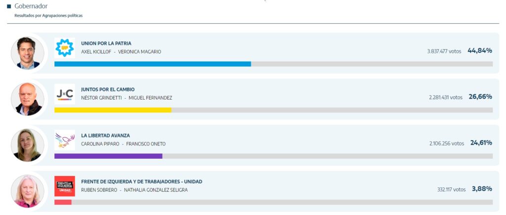Image resolution: width=506 pixels, height=215 pixels.
Task: Click the Juntos por el Cambio JxC logo
Action: tap(65, 93)
